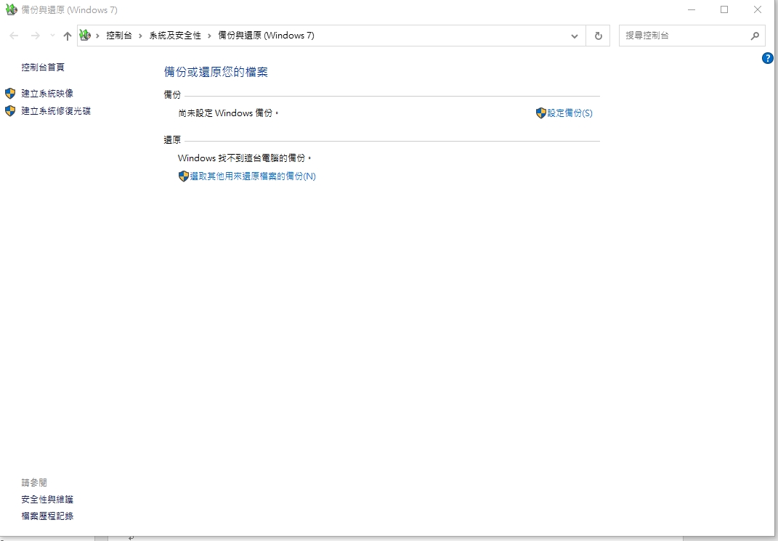
Task: Click the back navigation arrow
Action: [14, 36]
